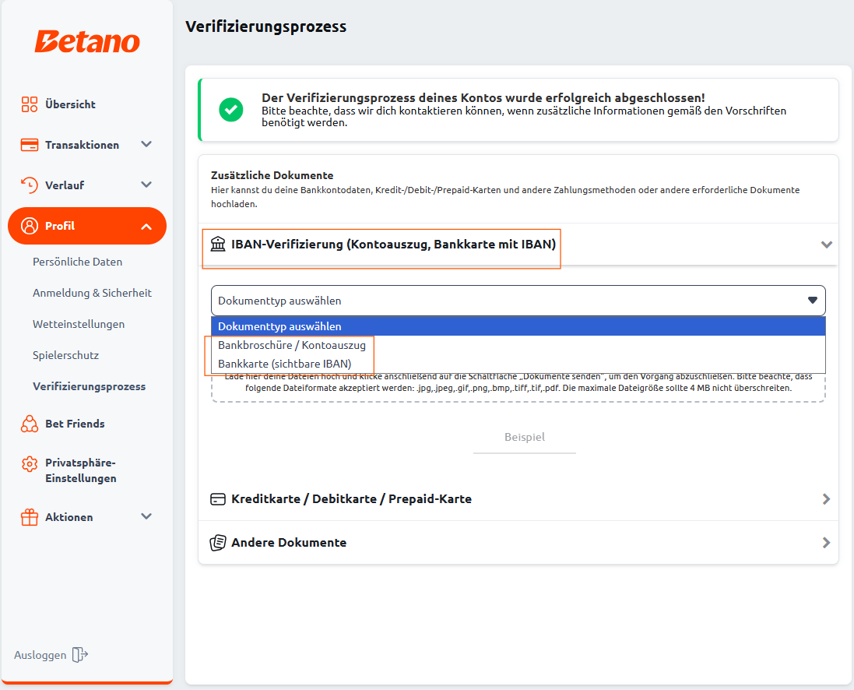854x690 pixels.
Task: Click the green verification success checkmark
Action: click(x=231, y=110)
